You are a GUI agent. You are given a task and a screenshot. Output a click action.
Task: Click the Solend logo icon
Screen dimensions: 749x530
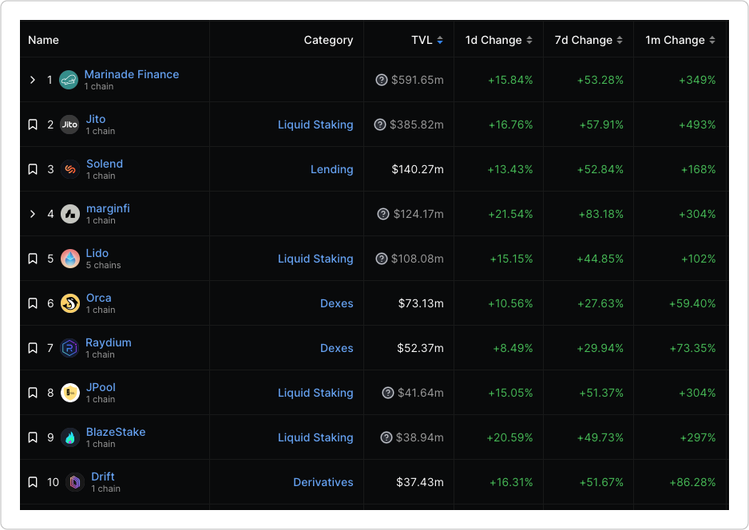coord(69,169)
